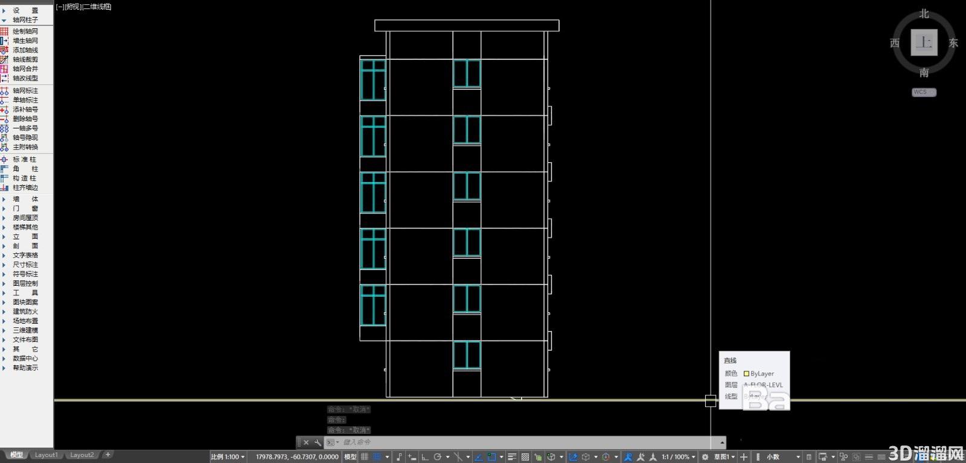
Task: Expand the 设置 settings menu group
Action: click(x=25, y=10)
